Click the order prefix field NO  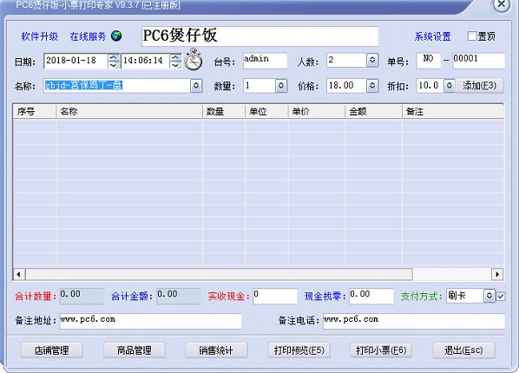tap(429, 61)
